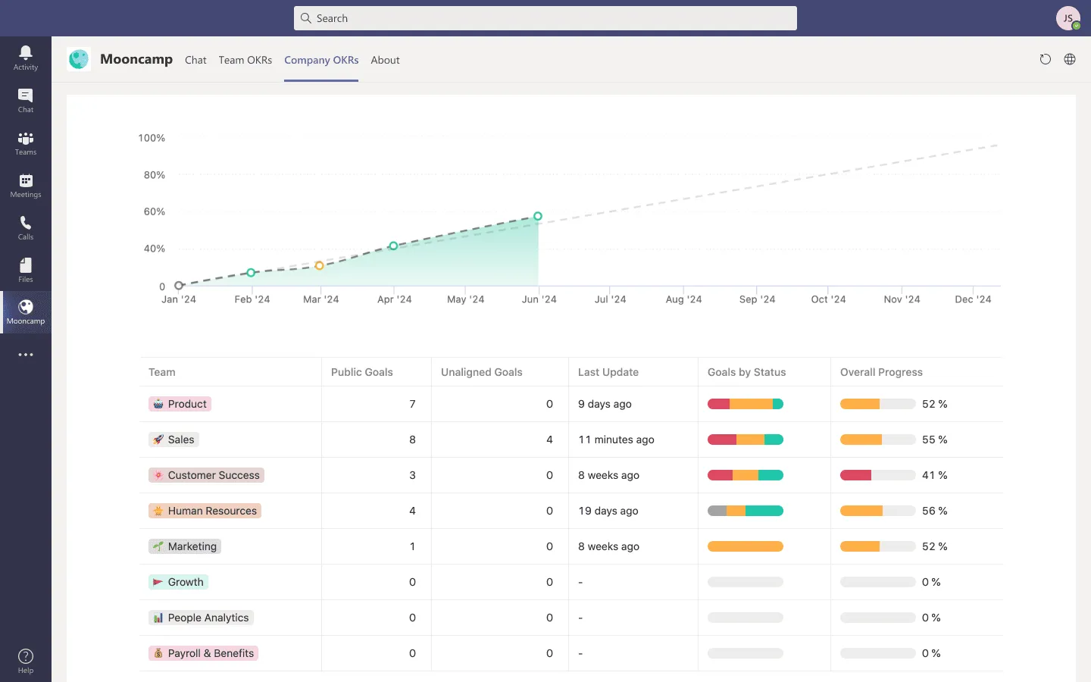Open the Customer Success team tag

click(x=206, y=475)
